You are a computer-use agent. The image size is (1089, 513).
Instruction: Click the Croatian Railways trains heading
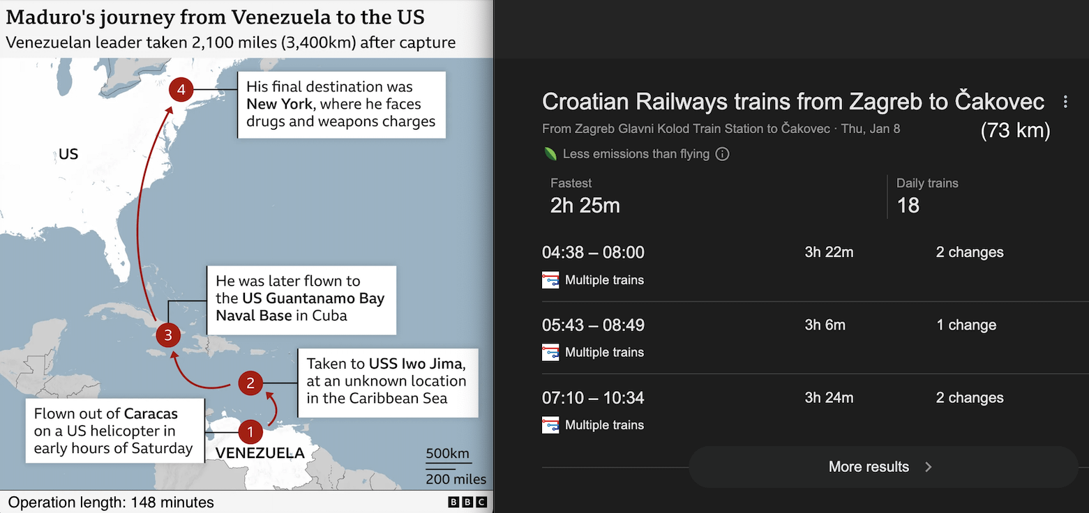793,102
